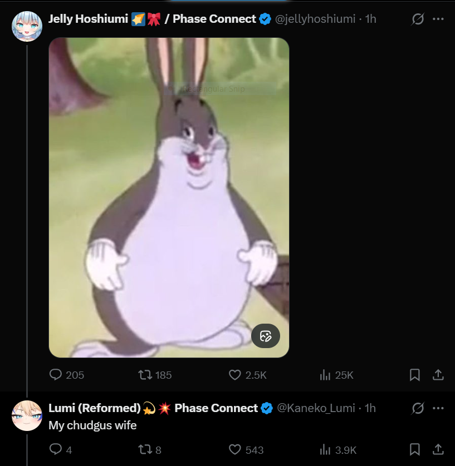Share Jelly Hoshiumi's post
This screenshot has width=455, height=466.
coord(438,375)
